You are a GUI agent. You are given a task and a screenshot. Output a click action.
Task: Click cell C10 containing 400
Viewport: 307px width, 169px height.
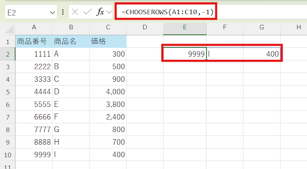108,155
